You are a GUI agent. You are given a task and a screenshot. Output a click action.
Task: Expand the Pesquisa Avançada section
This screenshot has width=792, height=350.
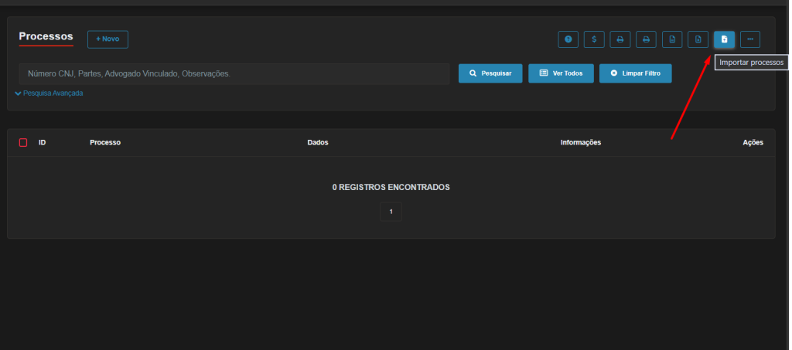pyautogui.click(x=49, y=93)
